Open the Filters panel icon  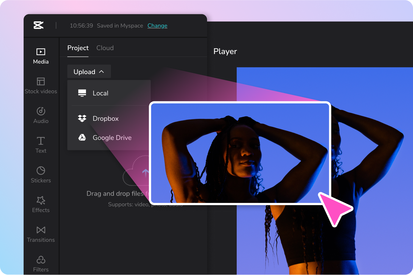pos(41,259)
